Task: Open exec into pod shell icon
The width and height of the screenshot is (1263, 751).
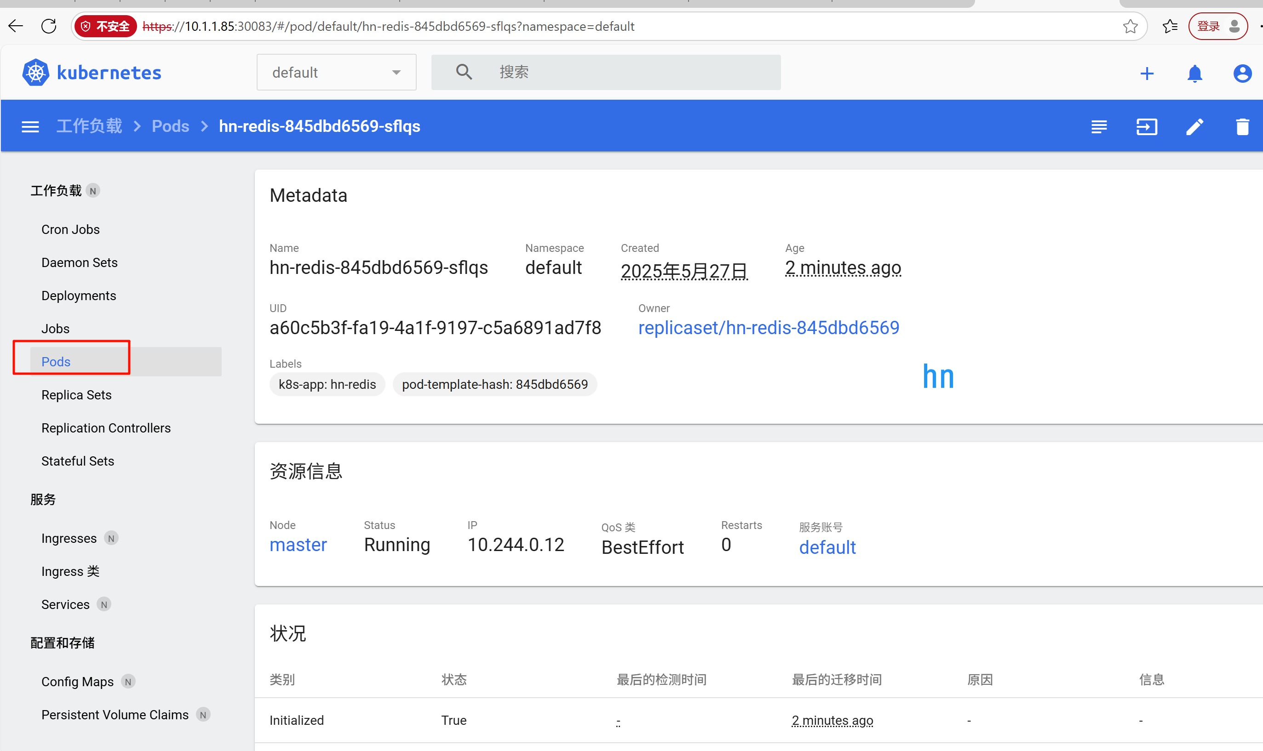Action: [1146, 126]
